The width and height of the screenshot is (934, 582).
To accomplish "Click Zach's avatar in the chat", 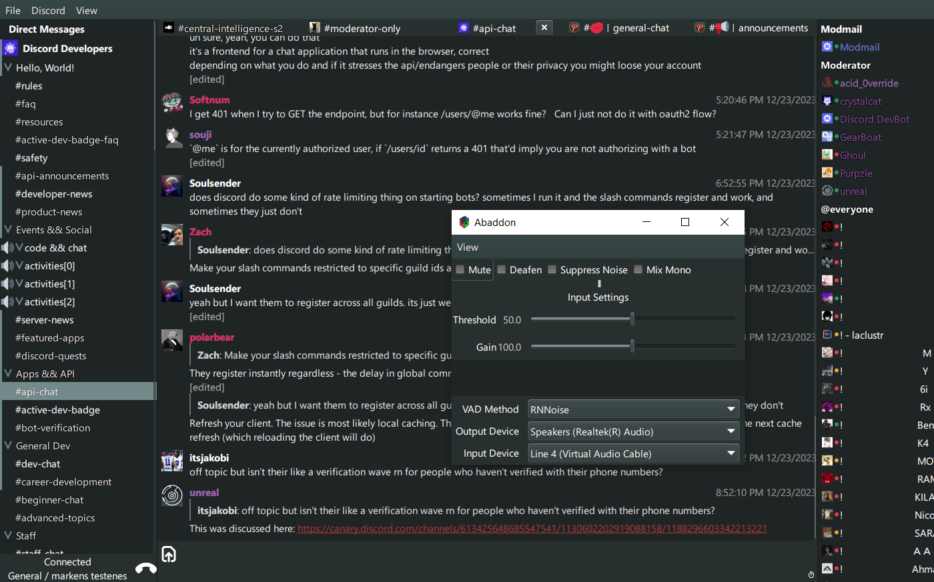I will tap(172, 235).
